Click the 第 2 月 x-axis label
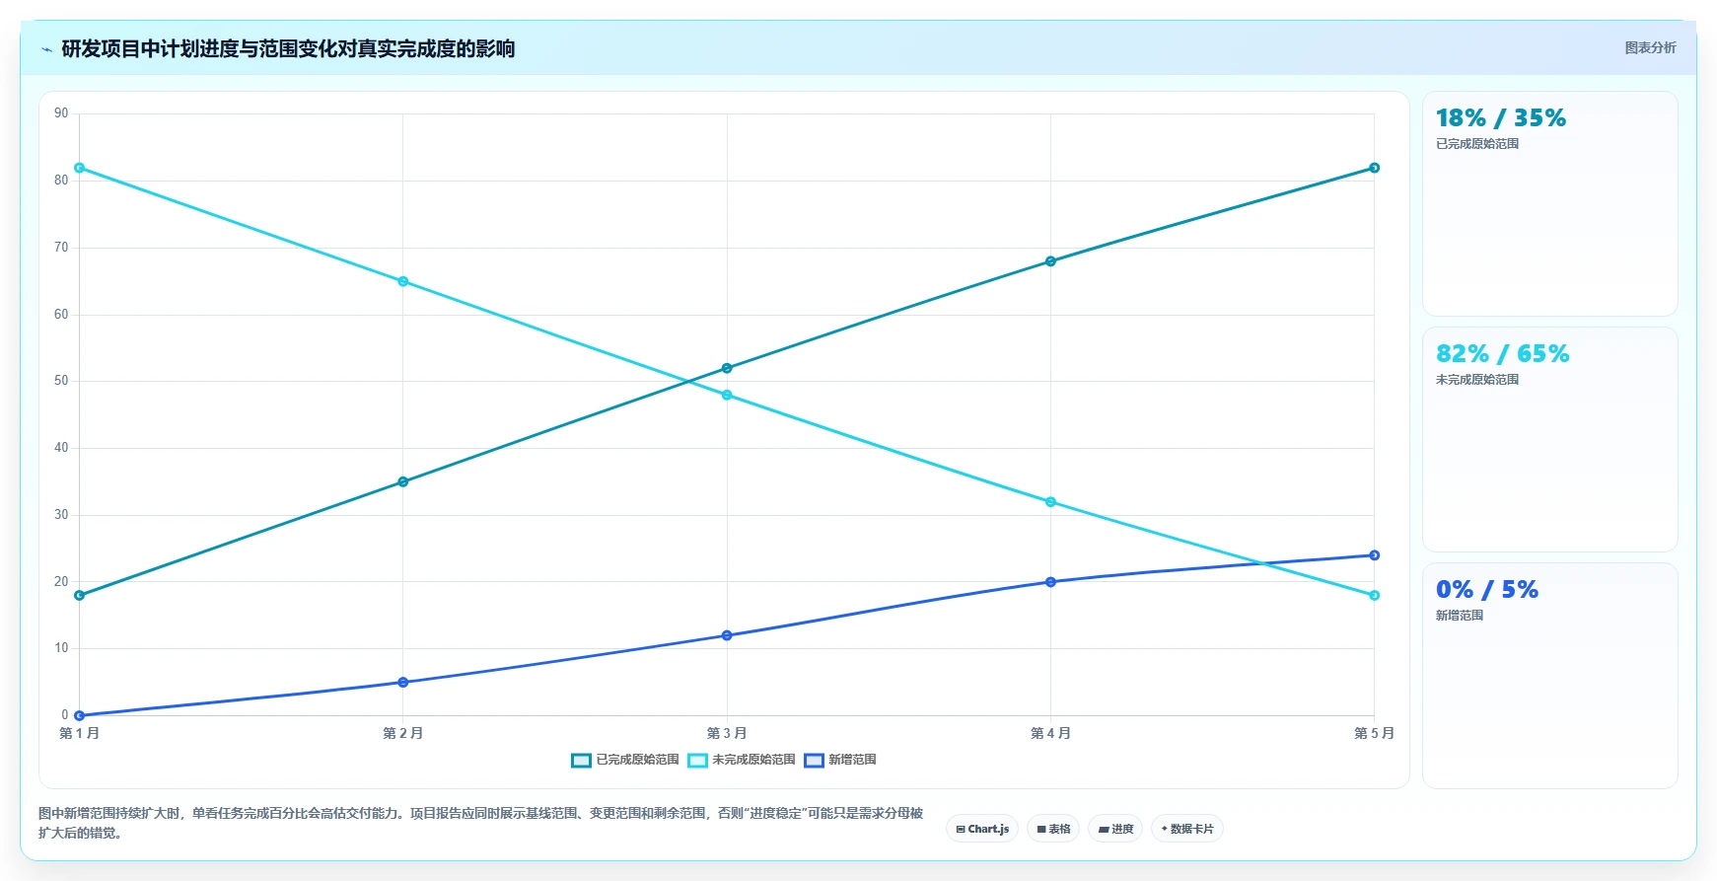1717x881 pixels. (402, 733)
